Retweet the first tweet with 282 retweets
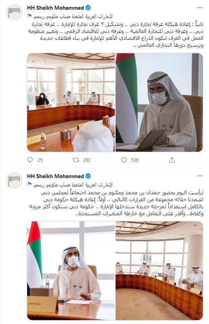The width and height of the screenshot is (209, 324). click(x=75, y=160)
